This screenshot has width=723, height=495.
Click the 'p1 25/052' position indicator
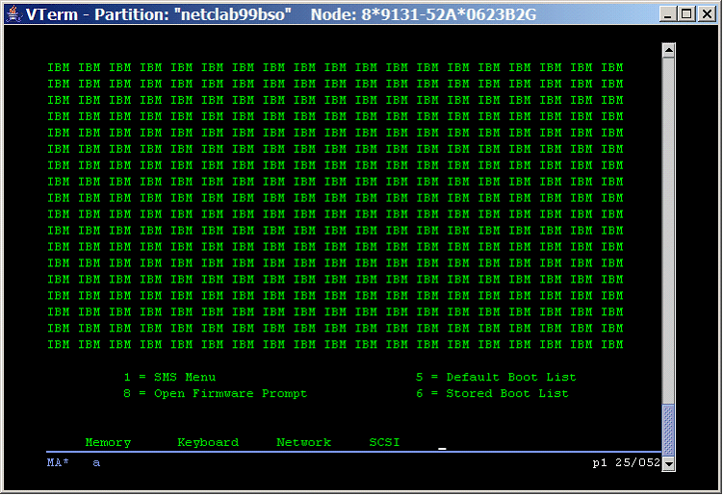627,462
